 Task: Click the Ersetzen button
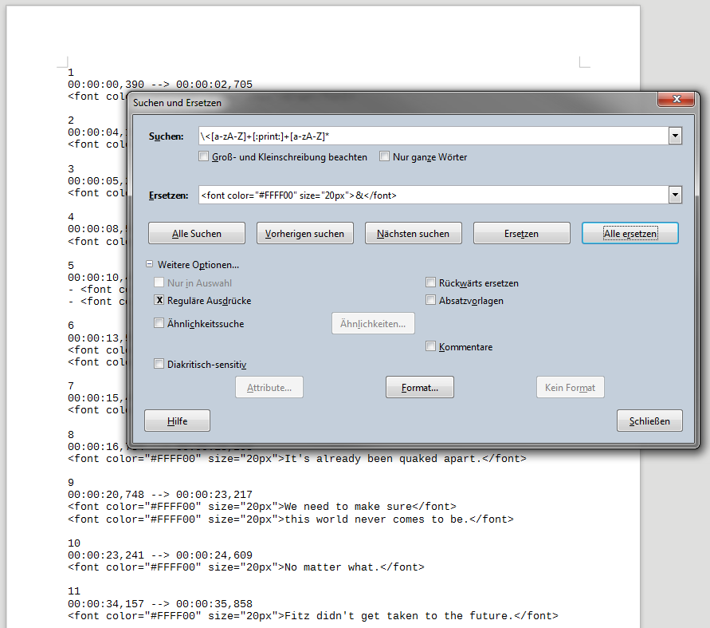click(522, 233)
